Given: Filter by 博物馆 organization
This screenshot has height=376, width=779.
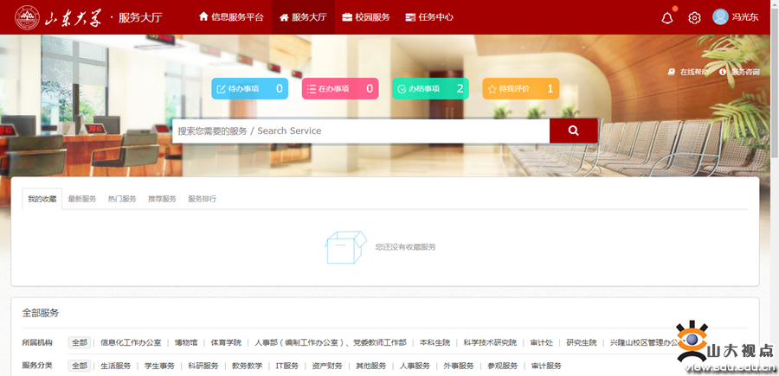Looking at the screenshot, I should tap(185, 342).
